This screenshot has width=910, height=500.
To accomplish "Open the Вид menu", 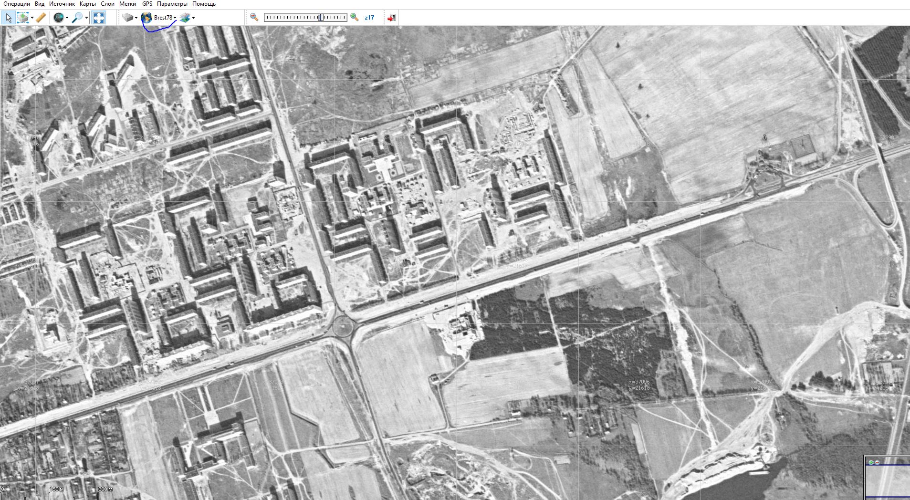I will coord(40,4).
